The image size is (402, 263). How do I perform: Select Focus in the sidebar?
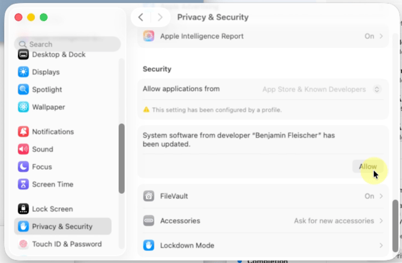click(x=63, y=167)
